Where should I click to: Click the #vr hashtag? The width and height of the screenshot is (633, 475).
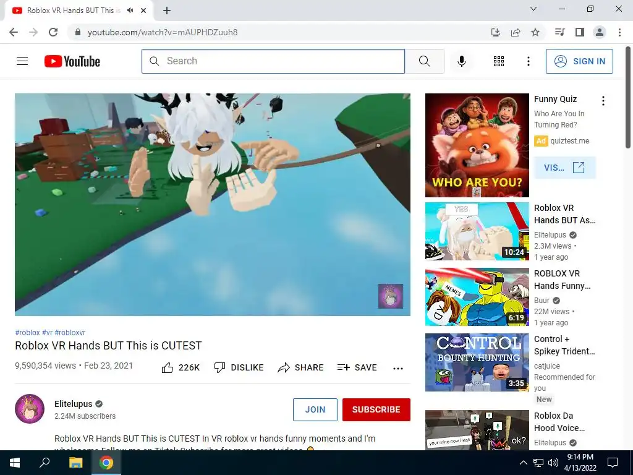pyautogui.click(x=47, y=332)
